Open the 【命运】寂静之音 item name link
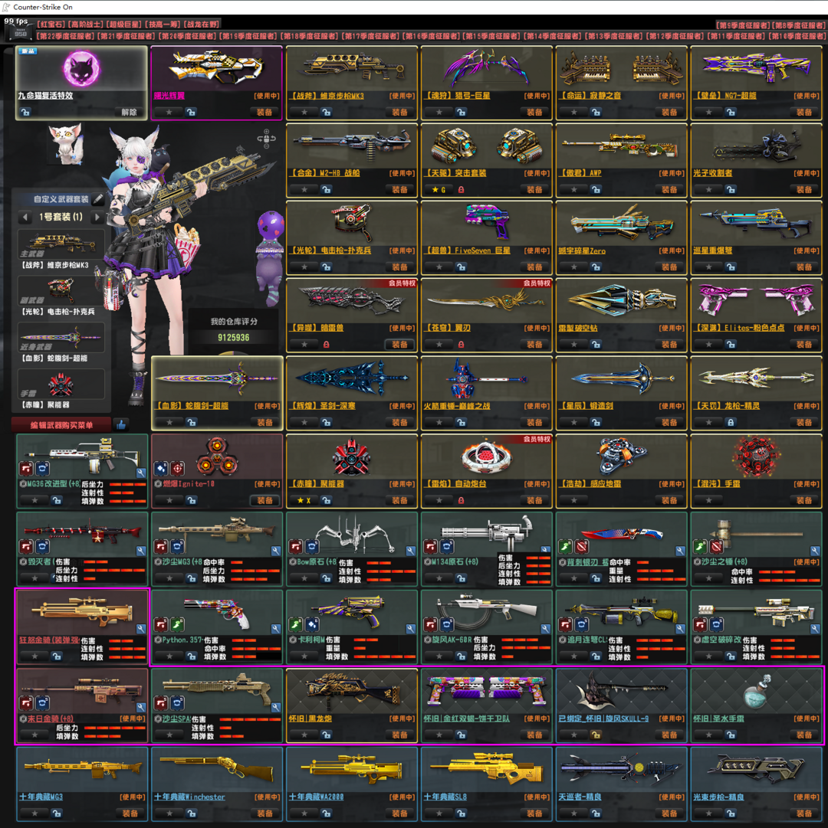This screenshot has height=828, width=828. coord(591,96)
